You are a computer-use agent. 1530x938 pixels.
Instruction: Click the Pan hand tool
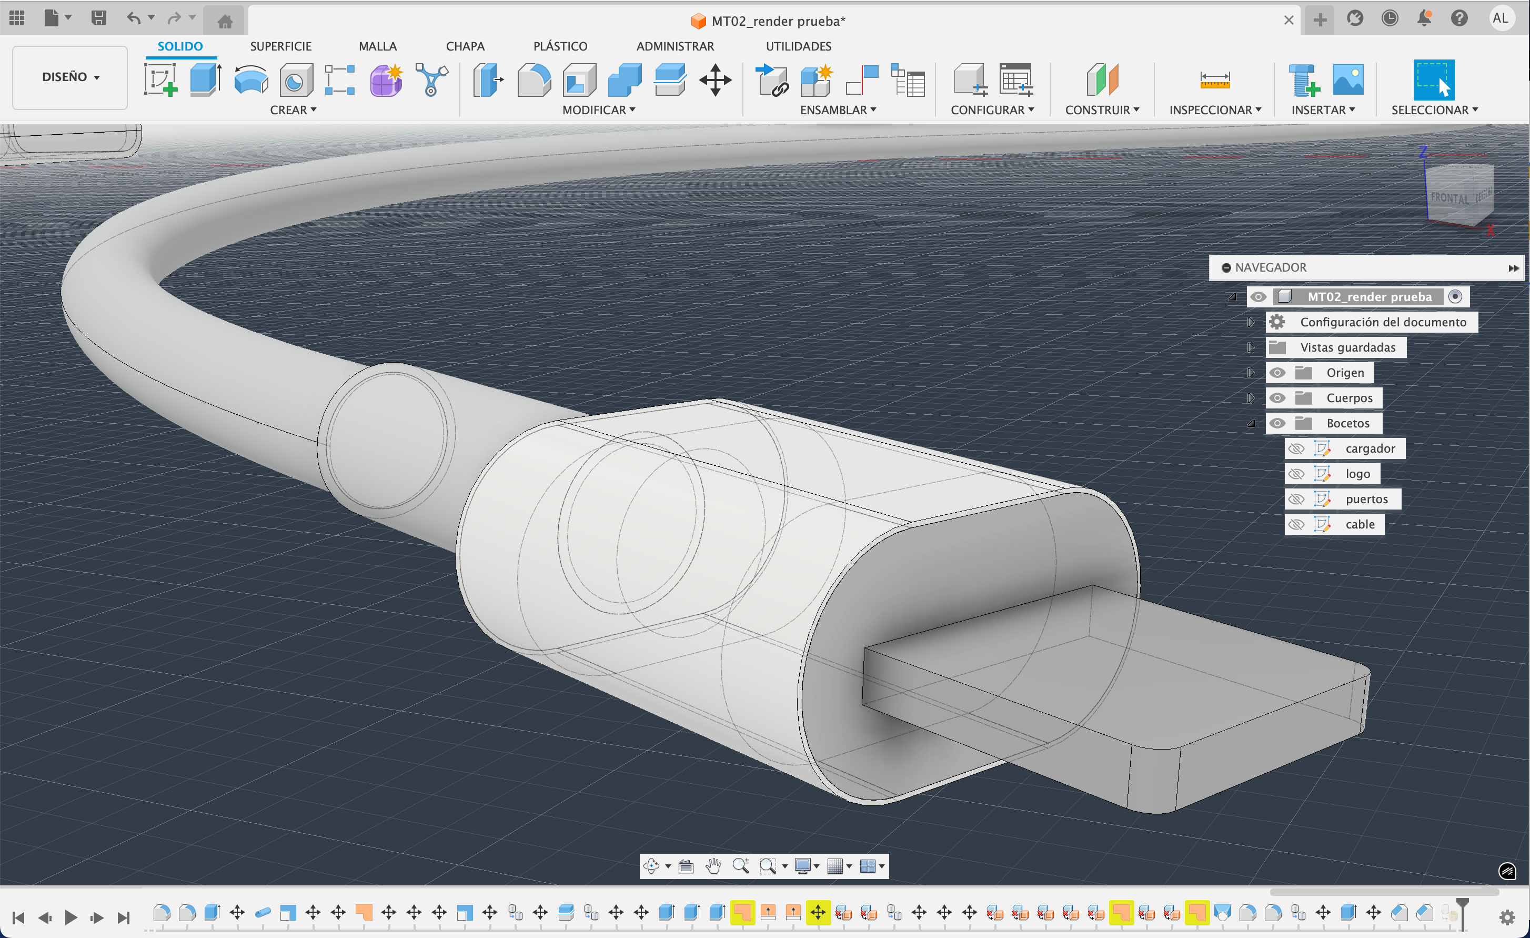713,866
